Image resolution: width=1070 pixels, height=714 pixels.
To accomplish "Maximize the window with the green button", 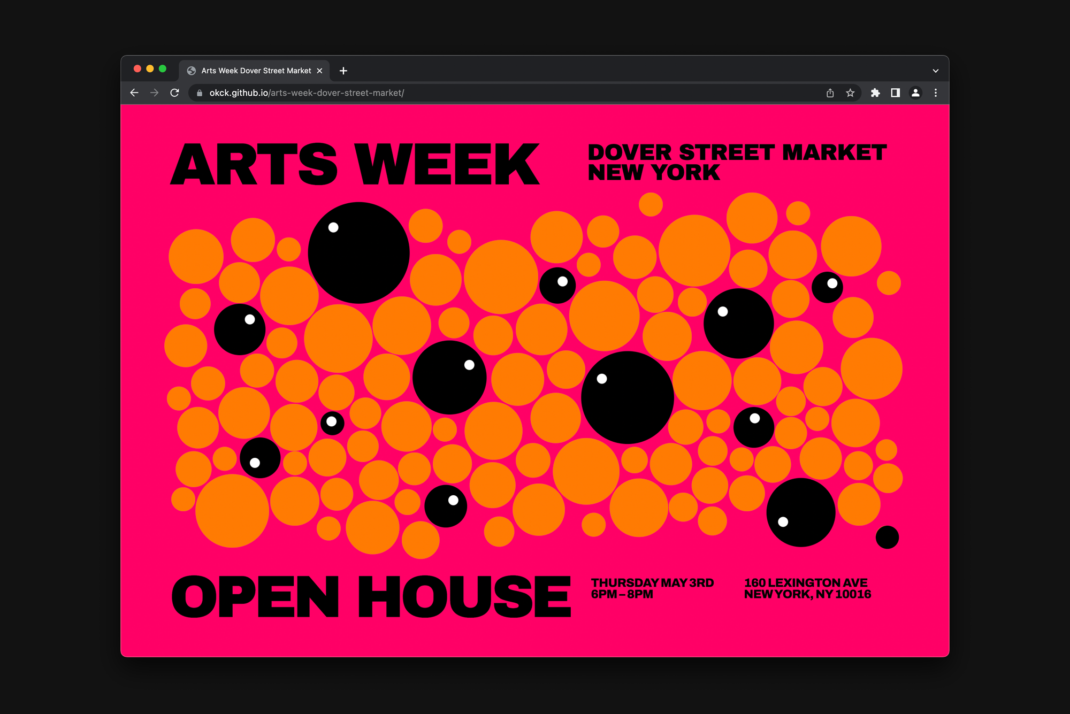I will [163, 68].
